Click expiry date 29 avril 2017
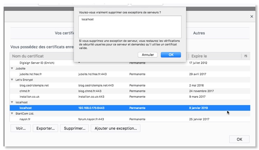Image resolution: width=259 pixels, height=150 pixels. pyautogui.click(x=197, y=74)
